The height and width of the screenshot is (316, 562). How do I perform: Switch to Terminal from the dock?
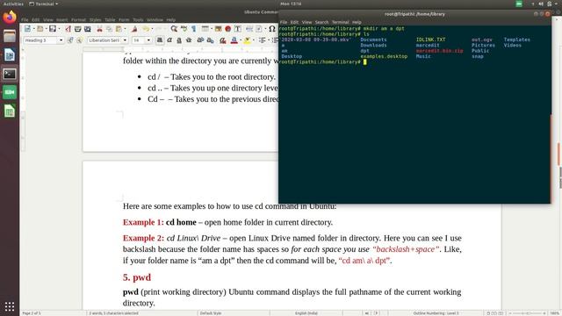click(x=10, y=74)
